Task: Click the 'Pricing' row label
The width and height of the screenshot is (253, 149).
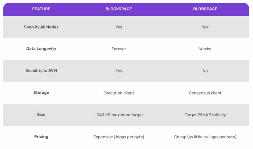Action: [x=41, y=137]
